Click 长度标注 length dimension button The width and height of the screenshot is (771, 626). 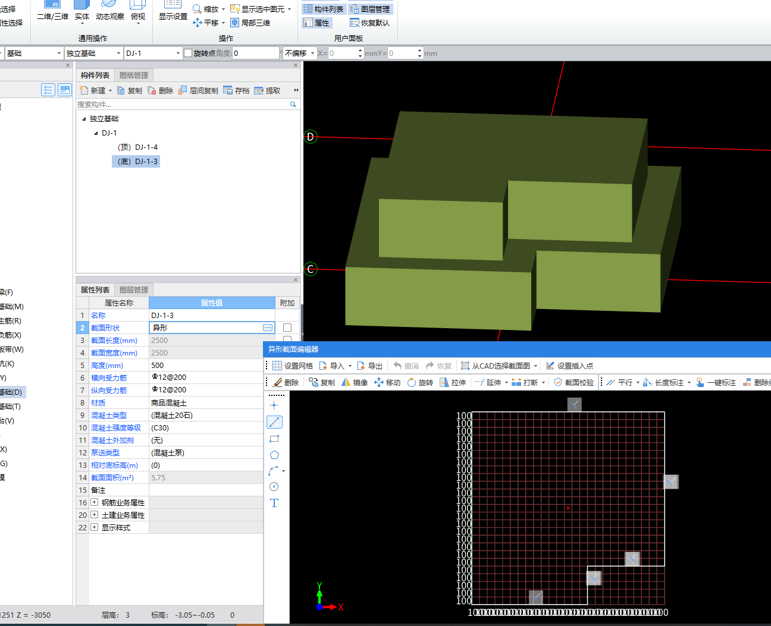664,382
